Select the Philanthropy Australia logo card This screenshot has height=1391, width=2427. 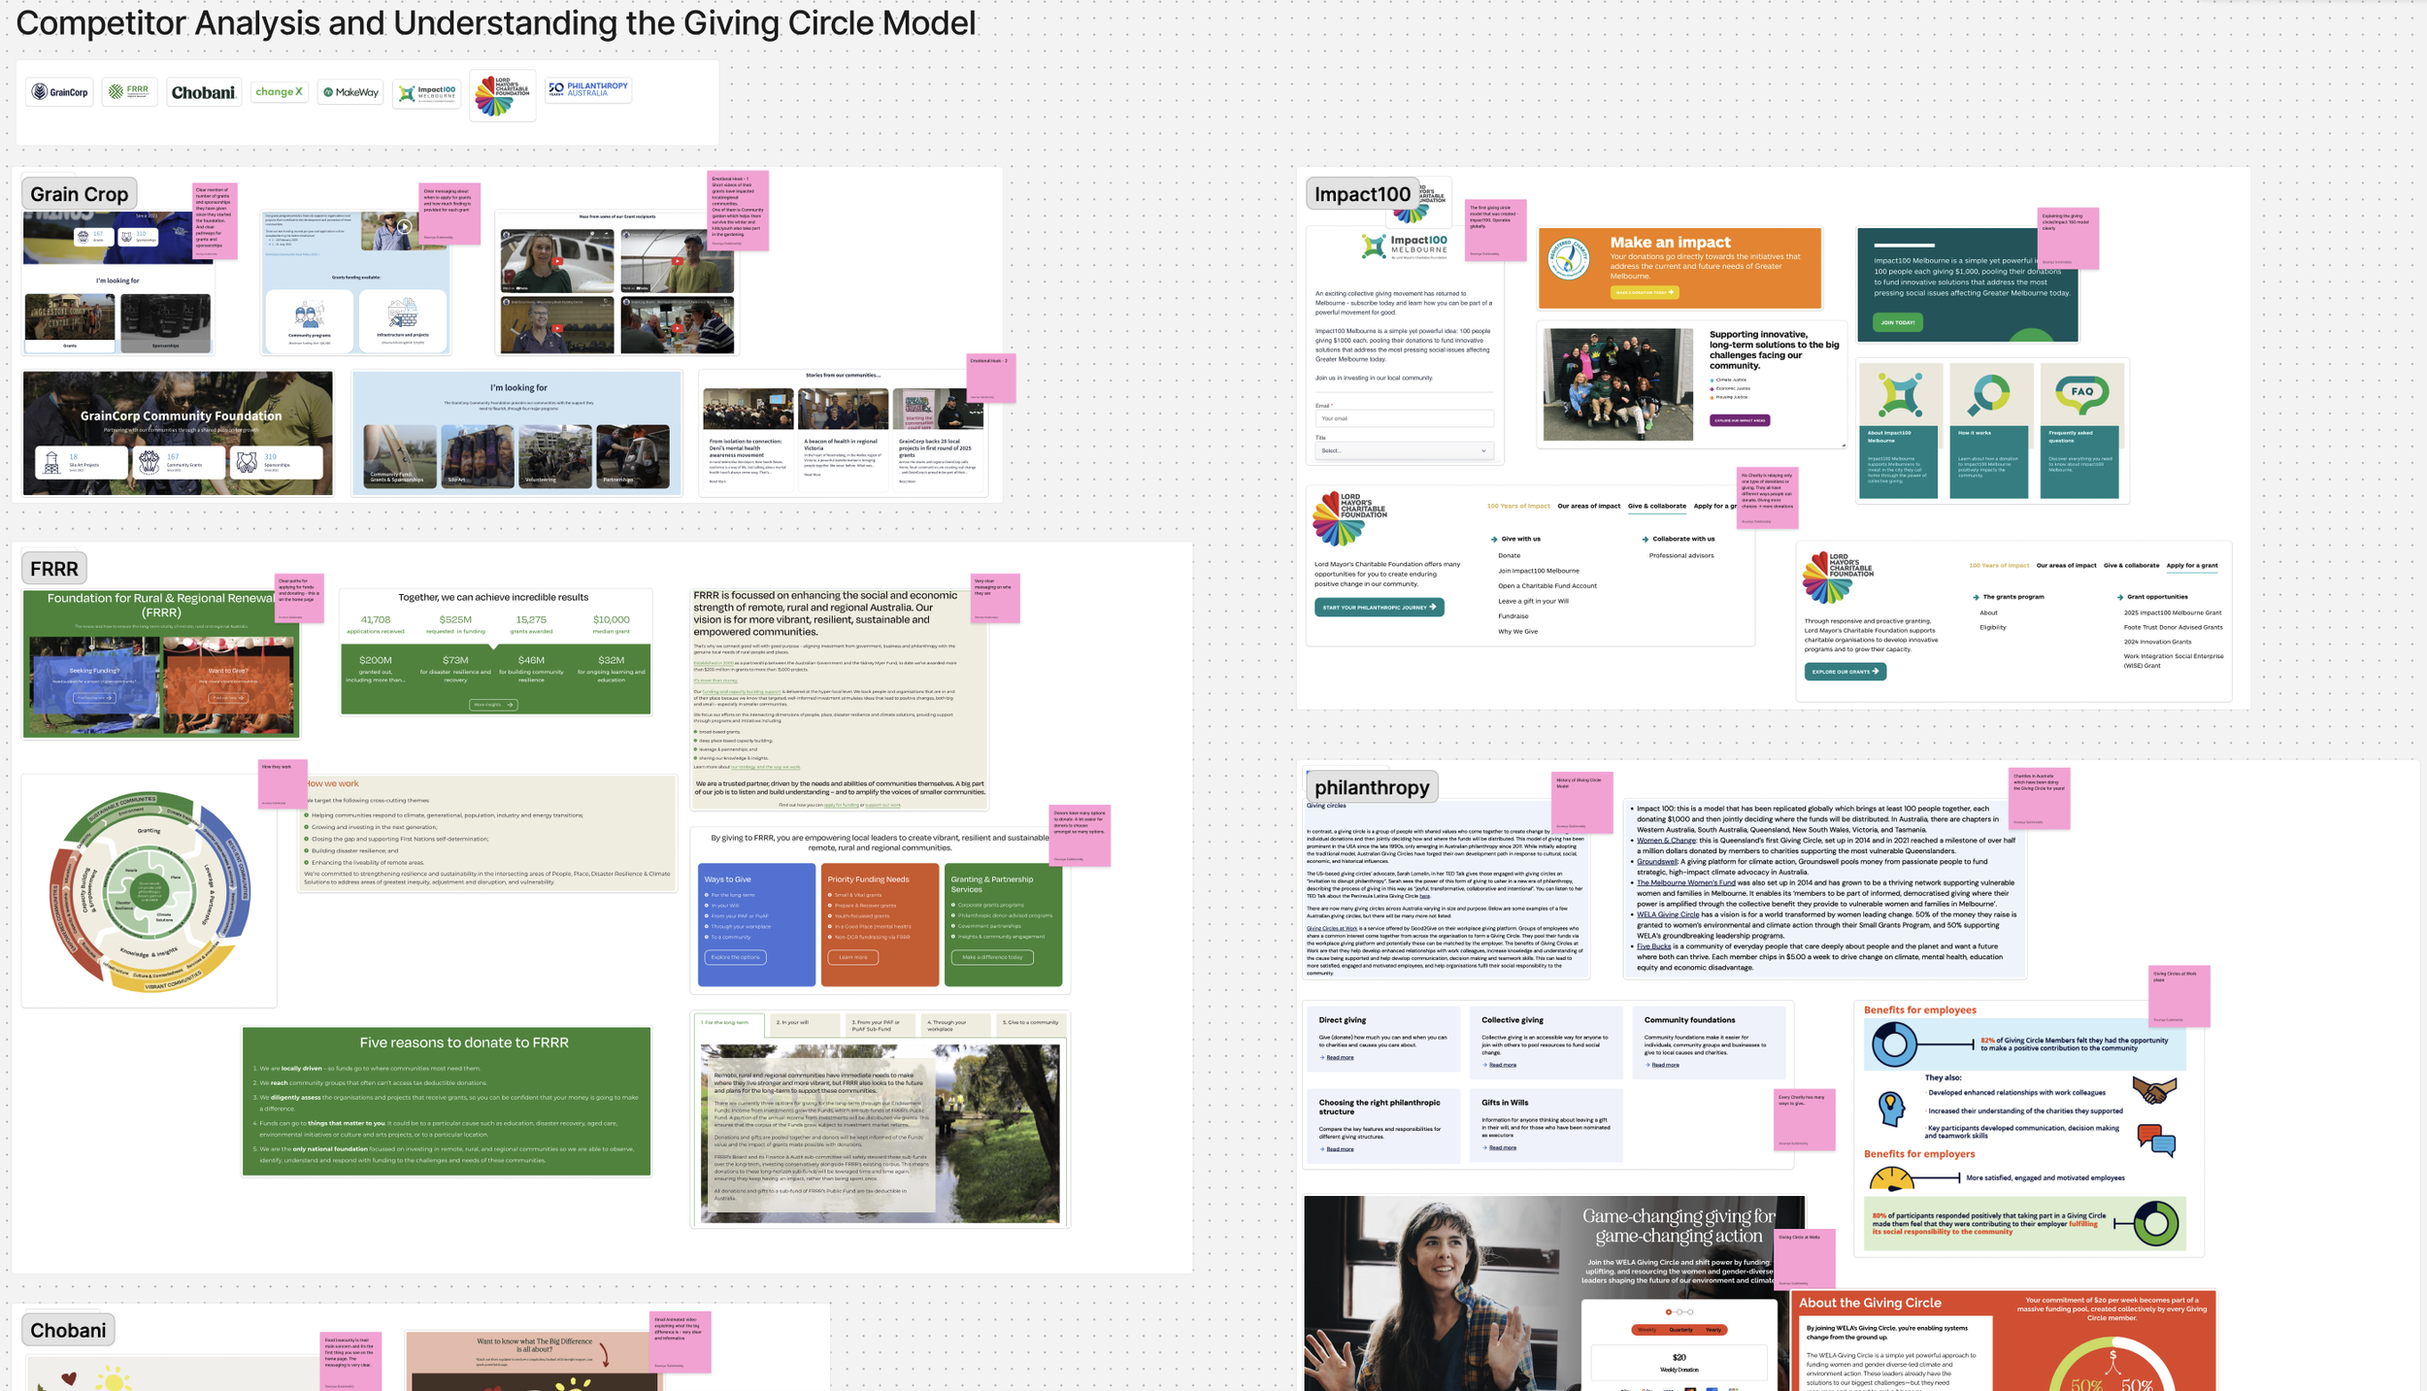[x=588, y=89]
